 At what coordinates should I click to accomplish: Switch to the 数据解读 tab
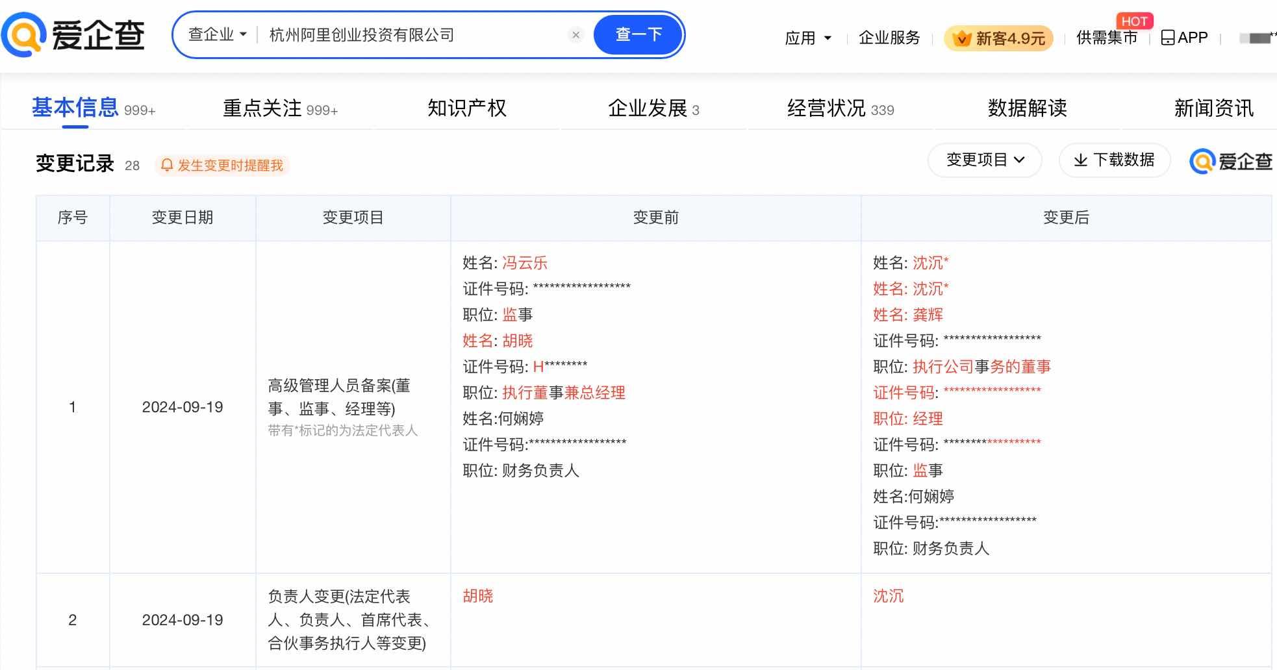[1028, 108]
